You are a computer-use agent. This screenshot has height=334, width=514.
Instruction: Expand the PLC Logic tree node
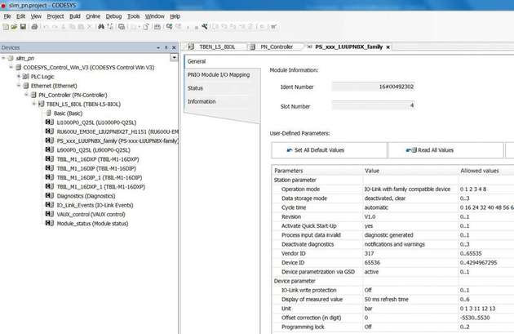[19, 77]
